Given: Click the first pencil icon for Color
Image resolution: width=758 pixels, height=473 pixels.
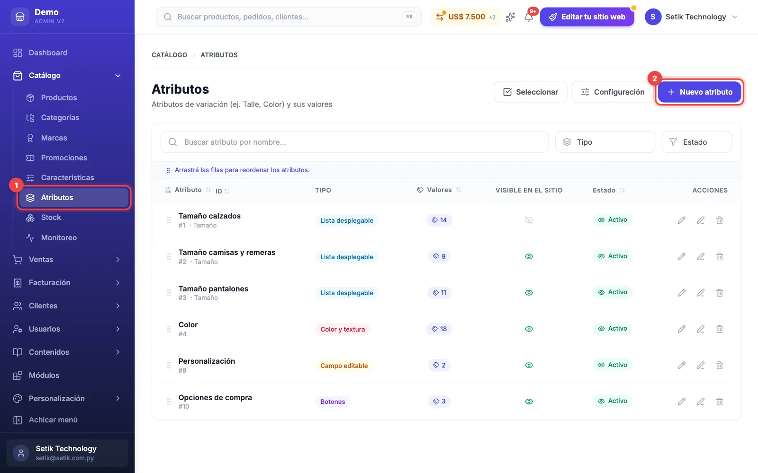Looking at the screenshot, I should [681, 329].
